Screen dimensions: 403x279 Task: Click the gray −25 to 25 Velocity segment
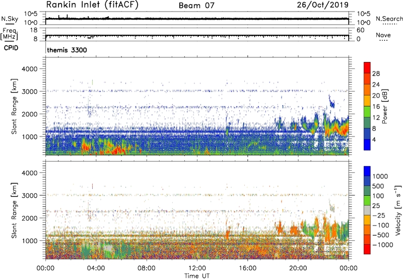[367, 210]
